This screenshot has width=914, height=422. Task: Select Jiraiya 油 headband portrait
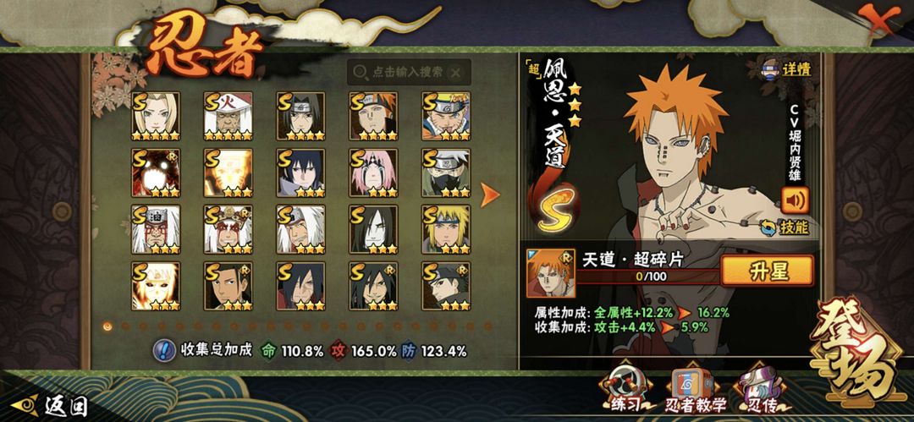(156, 229)
